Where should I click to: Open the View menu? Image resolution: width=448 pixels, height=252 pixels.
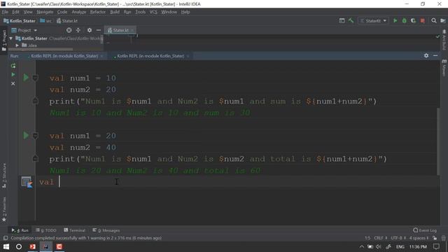pos(28,12)
